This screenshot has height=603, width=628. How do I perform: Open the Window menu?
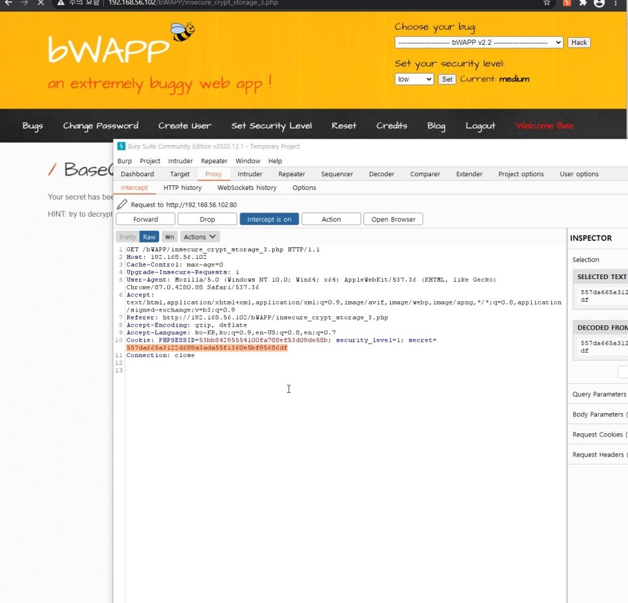tap(248, 161)
